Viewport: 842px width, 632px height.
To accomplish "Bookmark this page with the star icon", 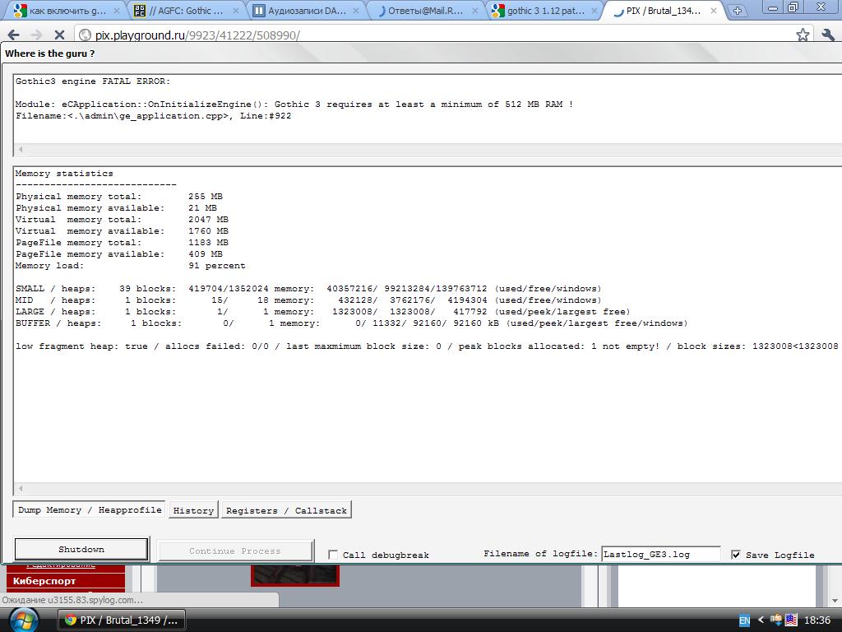I will coord(803,35).
